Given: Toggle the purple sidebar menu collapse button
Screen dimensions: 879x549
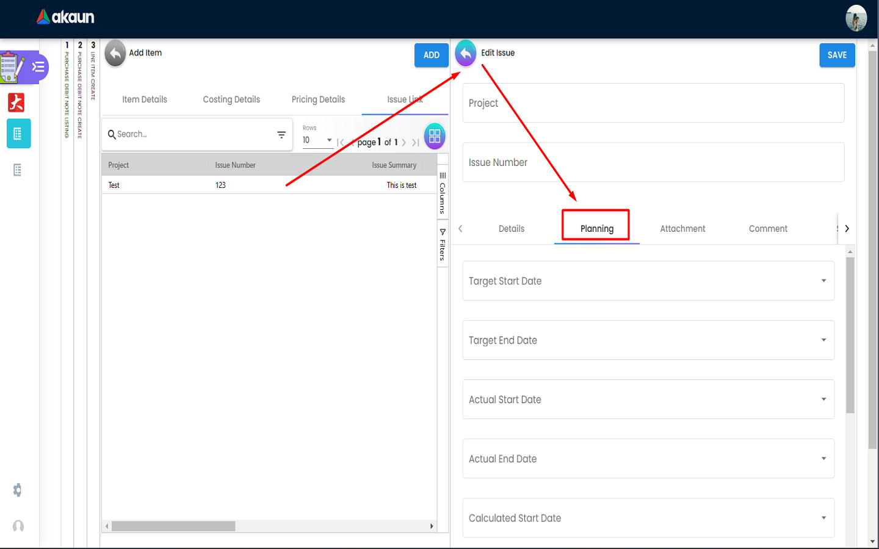Looking at the screenshot, I should click(38, 67).
